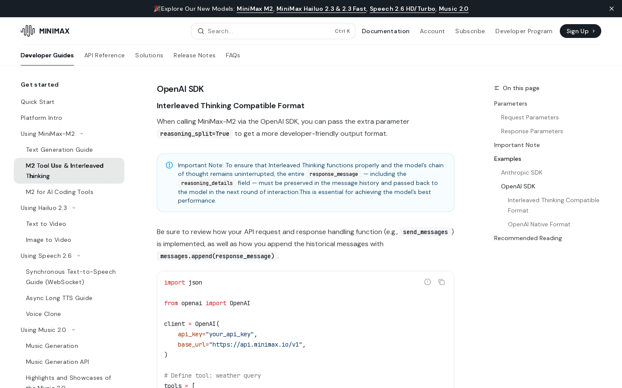Screen dimensions: 622x388
Task: Open Voice Clone in the sidebar
Action: (x=43, y=314)
